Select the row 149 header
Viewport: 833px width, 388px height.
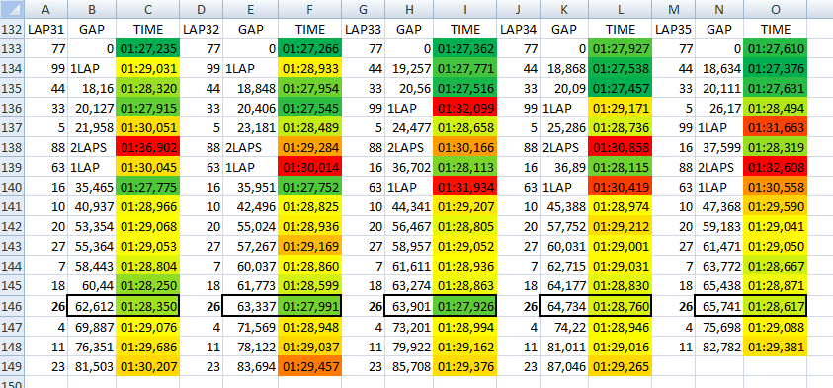pos(12,366)
